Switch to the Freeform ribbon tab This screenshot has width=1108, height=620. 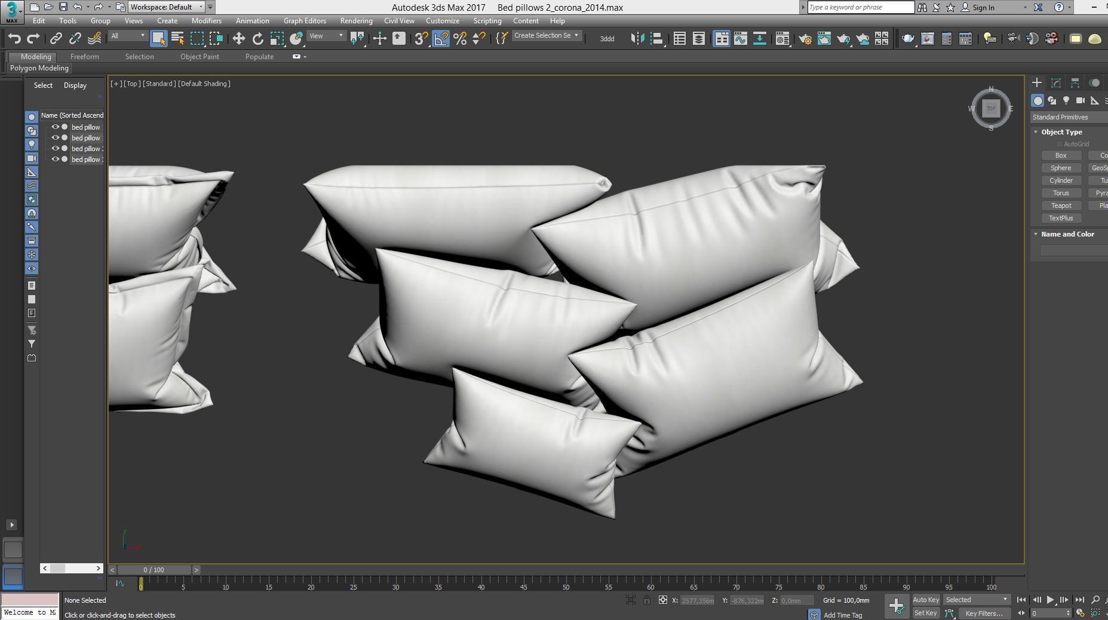click(x=84, y=57)
